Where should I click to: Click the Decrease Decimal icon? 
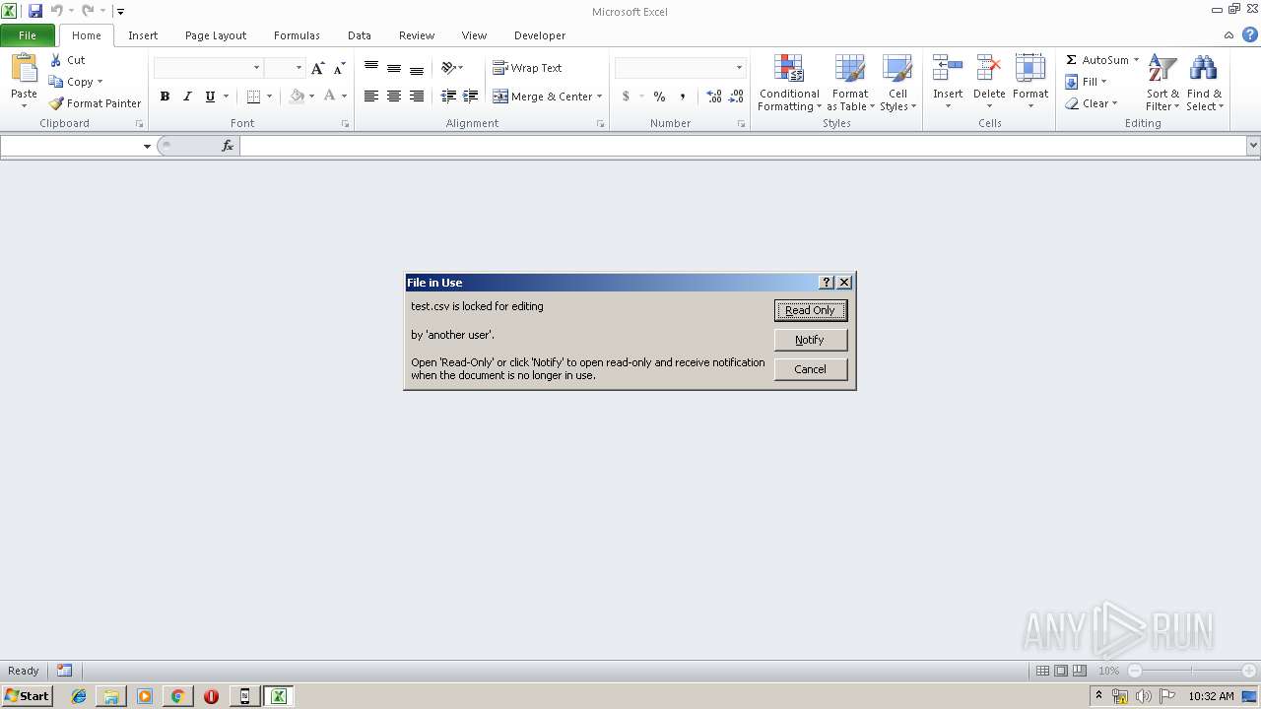coord(736,97)
